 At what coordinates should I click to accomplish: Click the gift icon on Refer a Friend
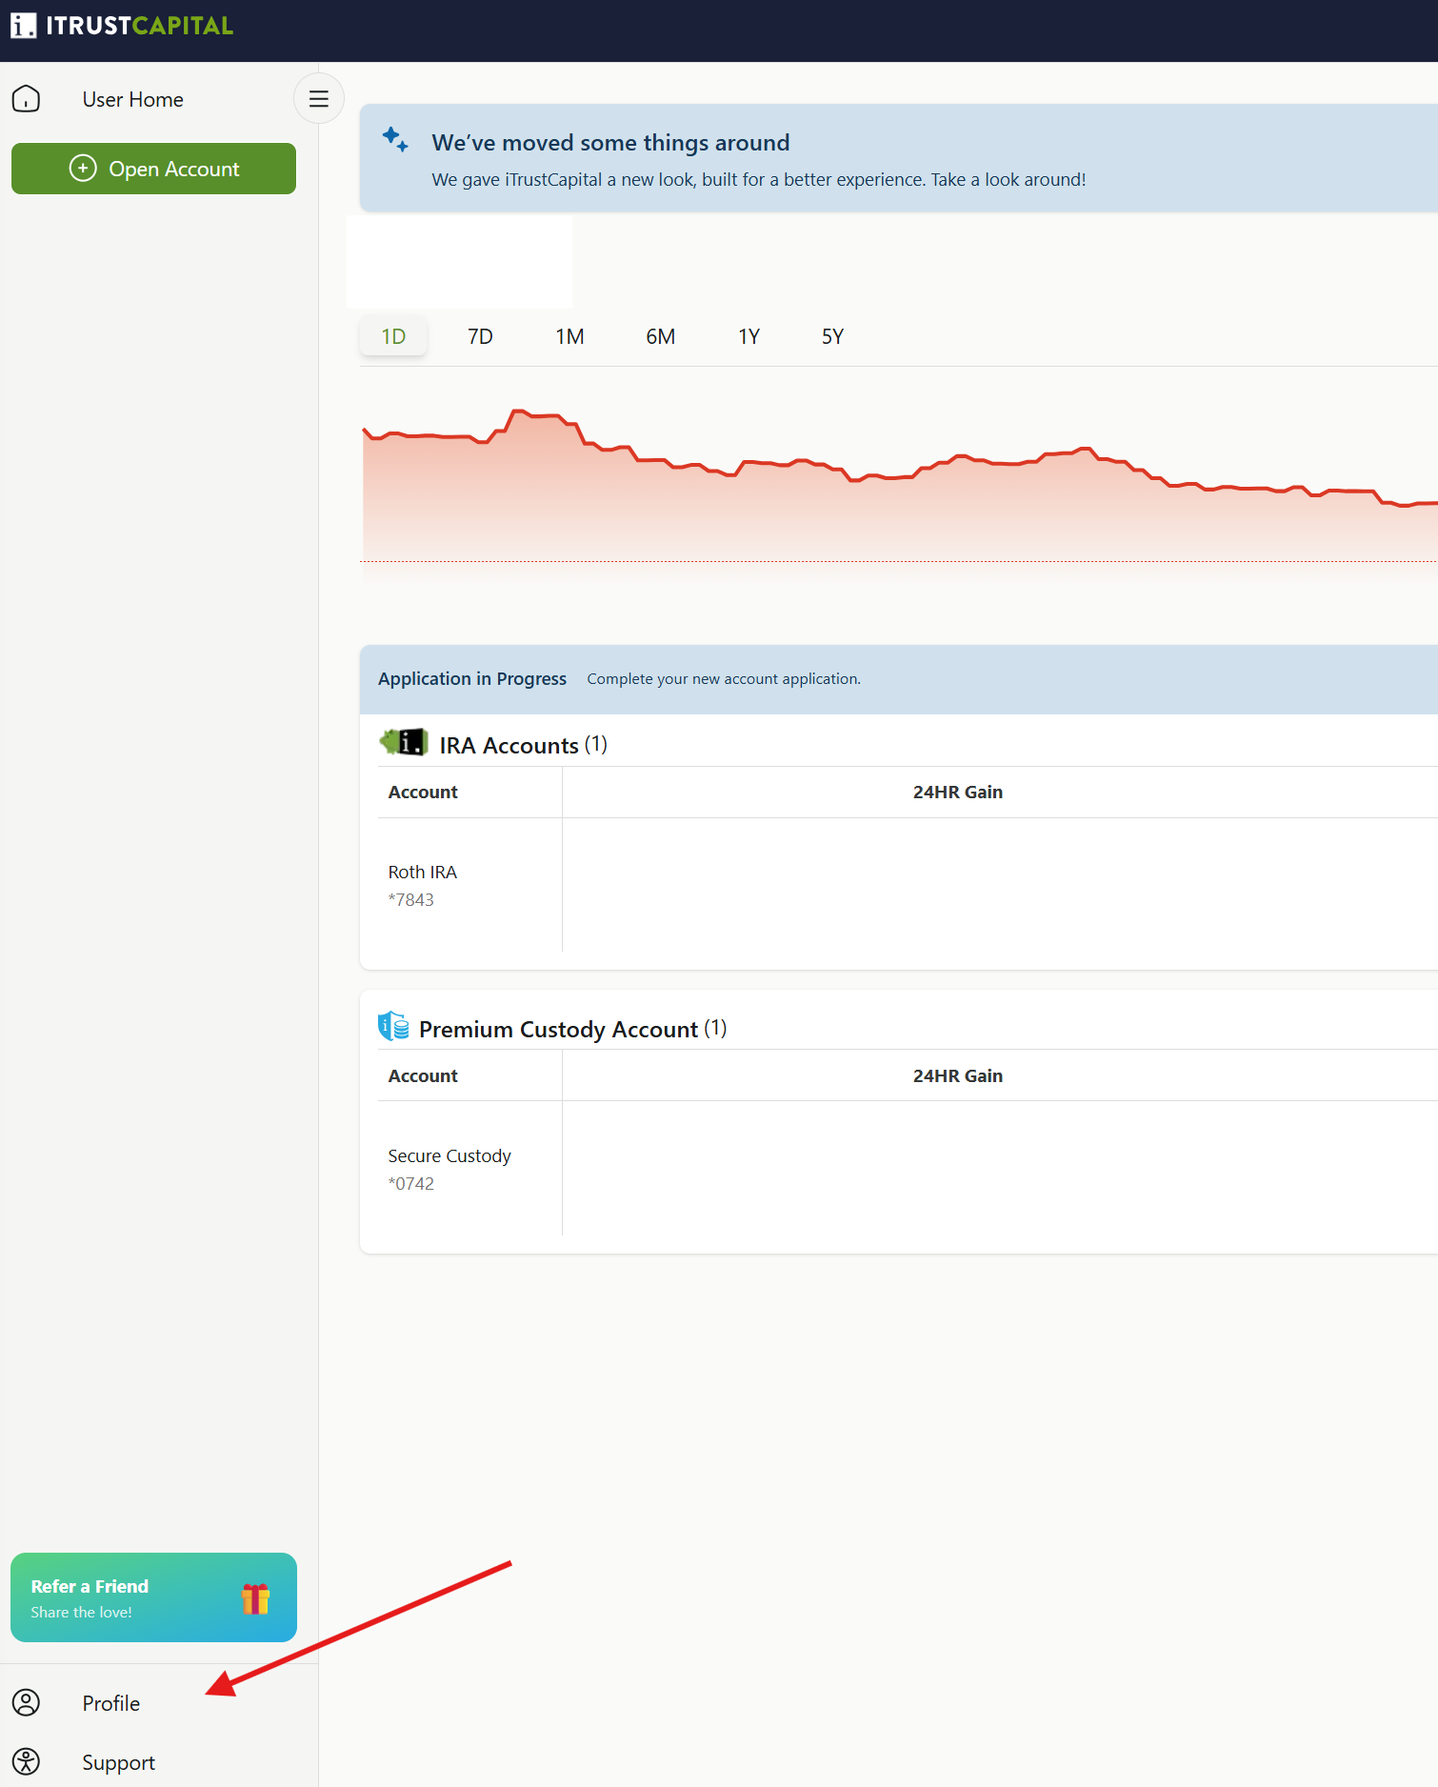tap(255, 1598)
